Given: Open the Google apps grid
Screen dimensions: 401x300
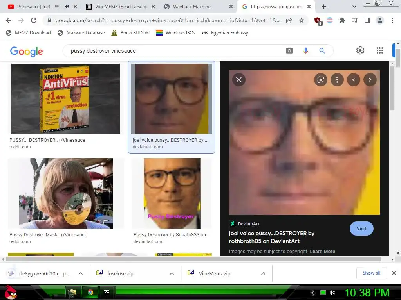Looking at the screenshot, I should (x=380, y=50).
